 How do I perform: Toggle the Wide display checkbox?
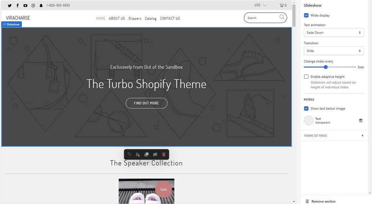point(306,15)
